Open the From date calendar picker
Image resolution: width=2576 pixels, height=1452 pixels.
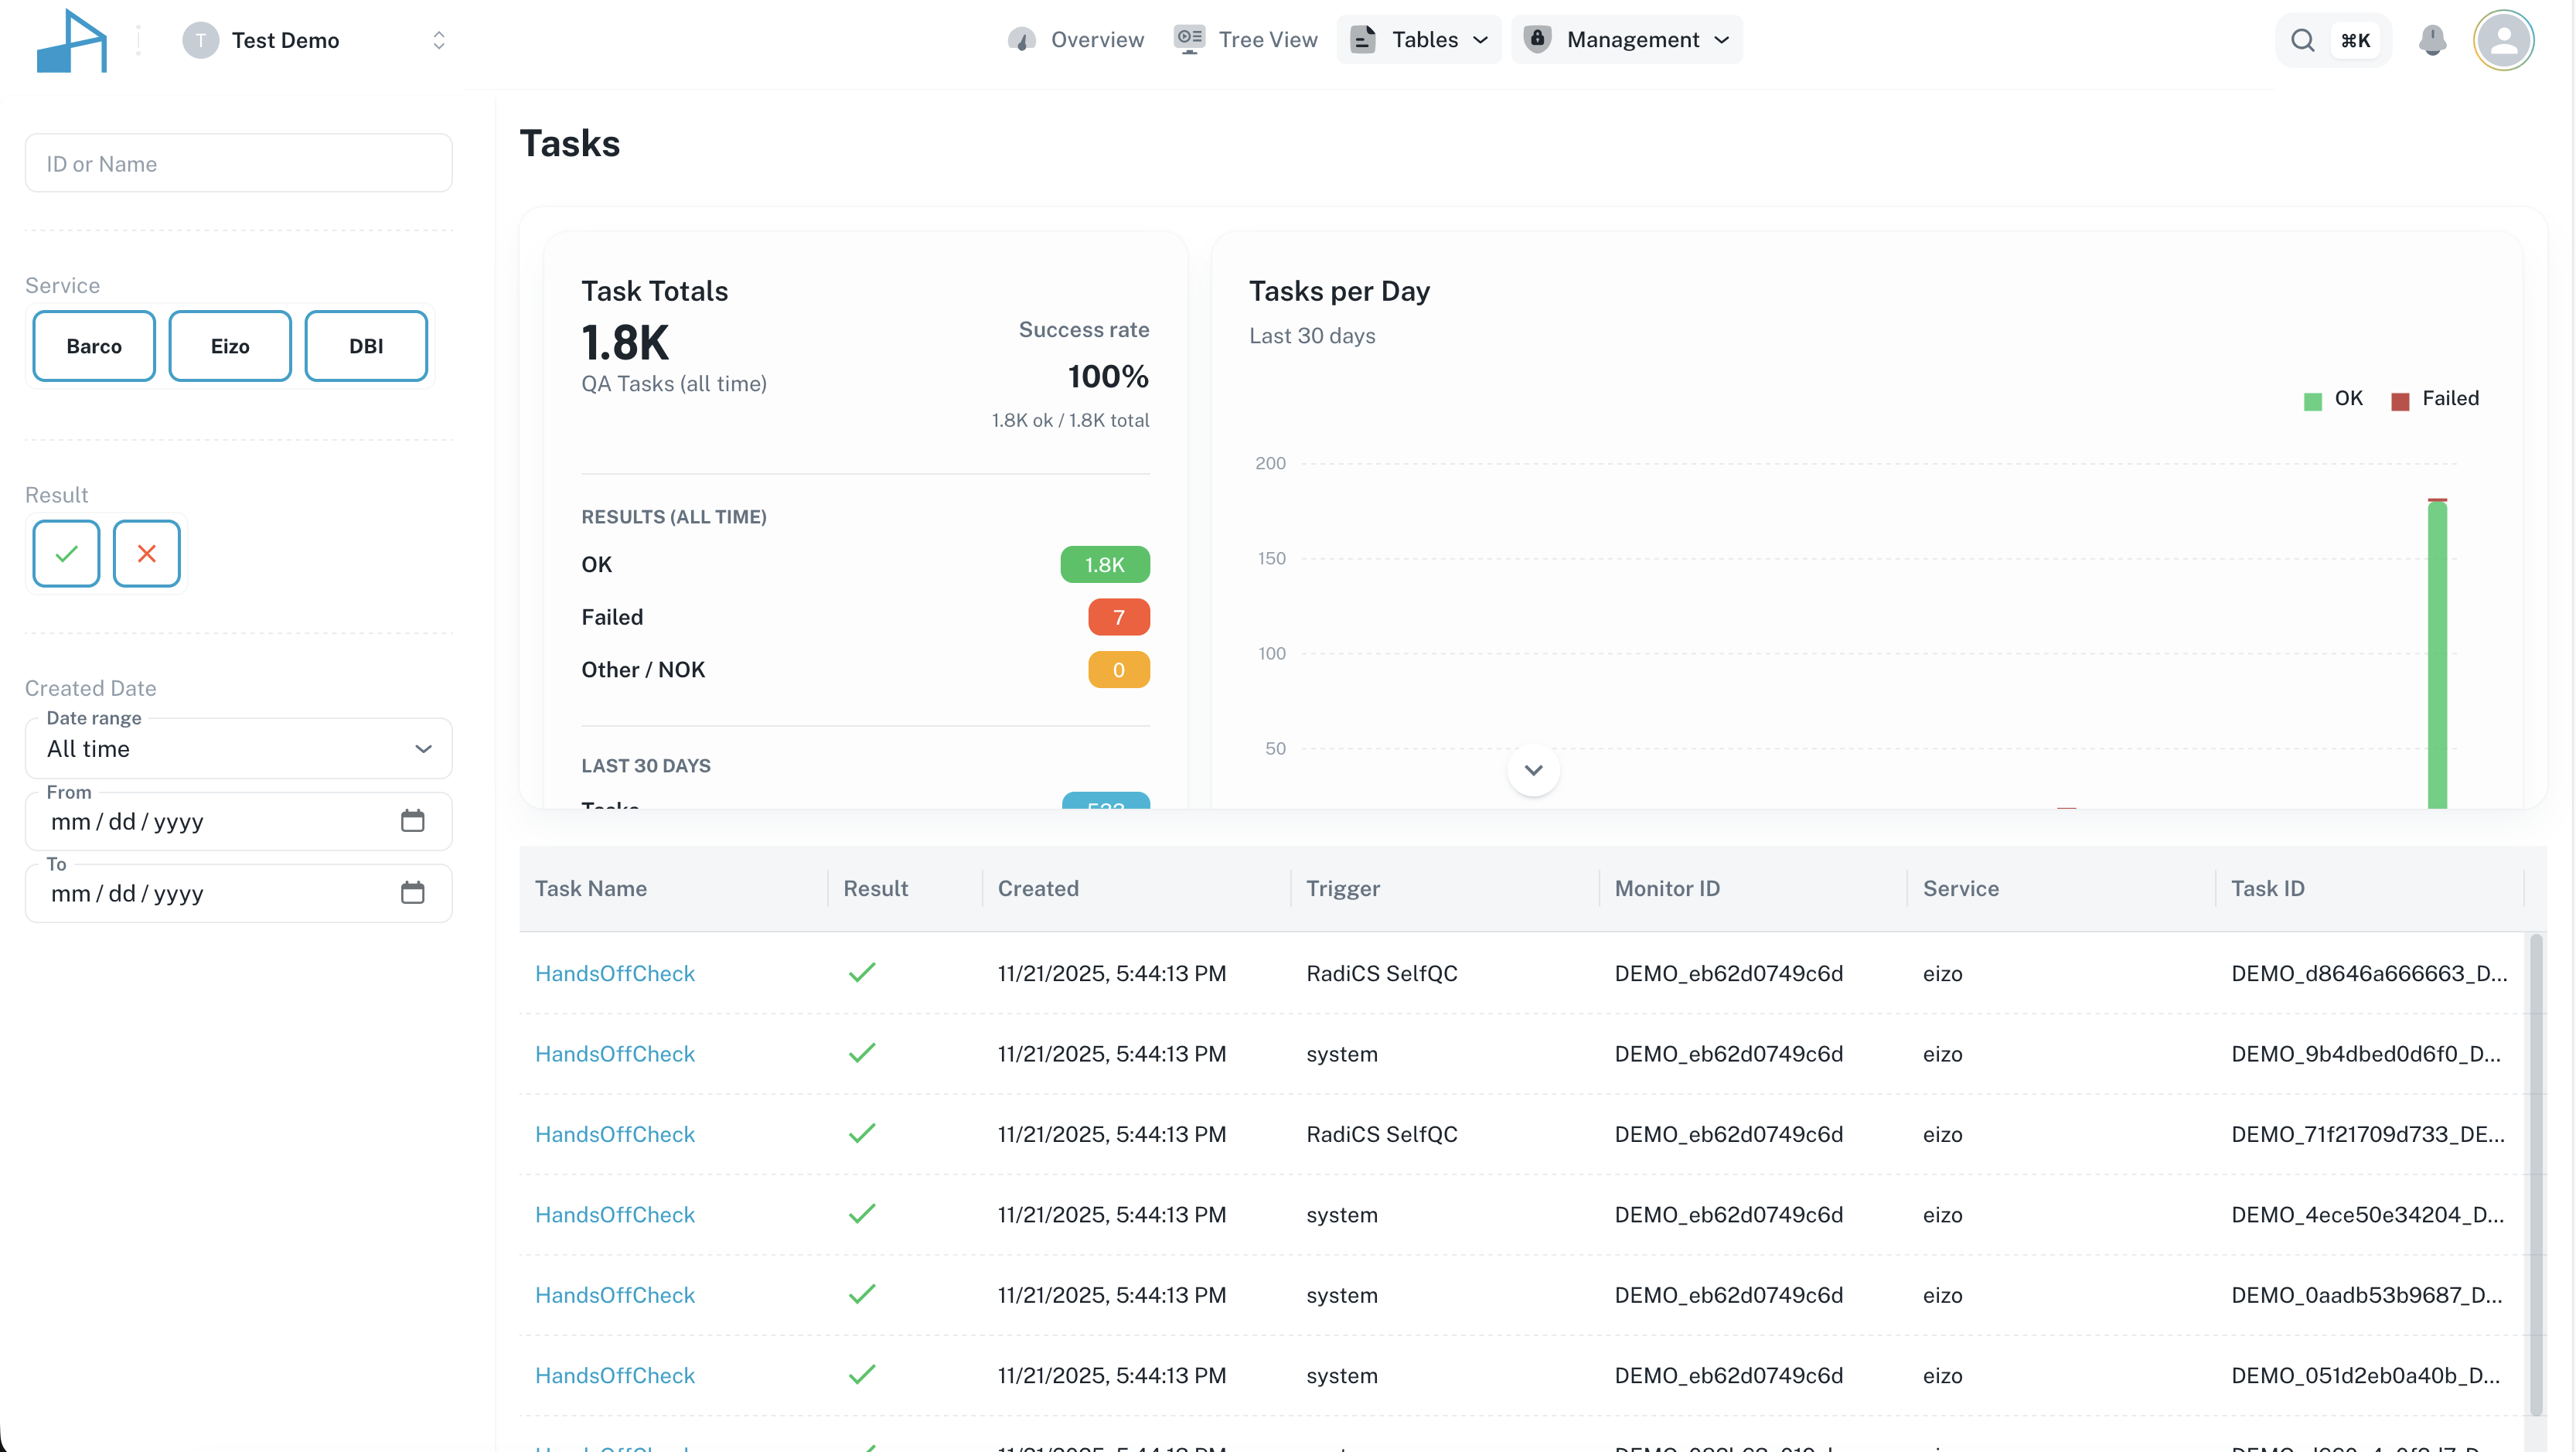click(x=412, y=821)
